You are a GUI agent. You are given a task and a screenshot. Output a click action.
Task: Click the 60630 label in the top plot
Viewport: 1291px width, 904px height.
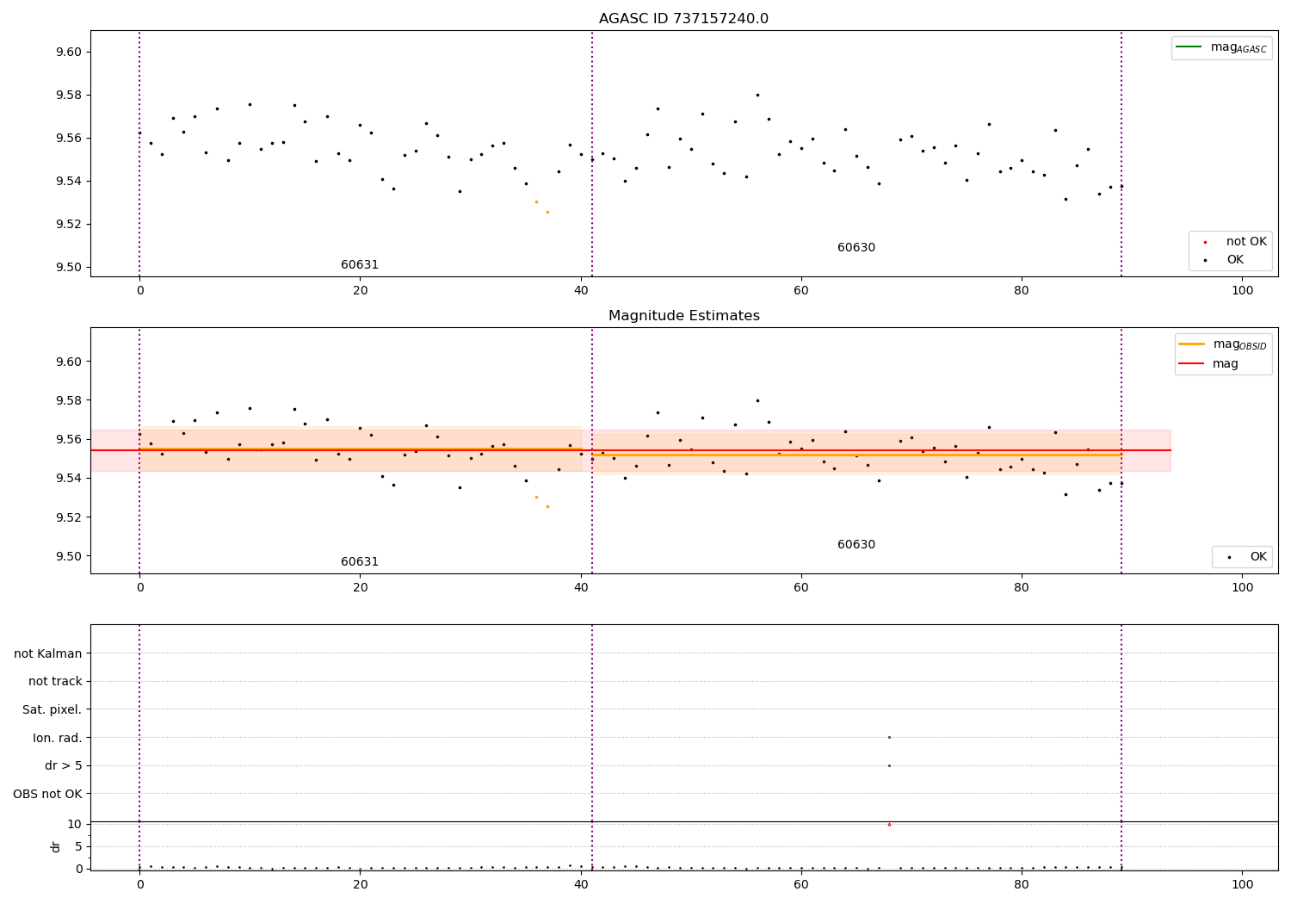coord(856,248)
